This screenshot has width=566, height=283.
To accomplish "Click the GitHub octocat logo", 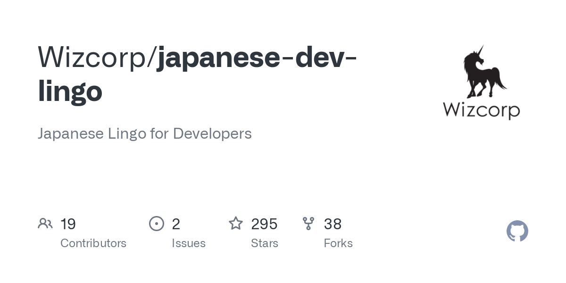I will (517, 231).
